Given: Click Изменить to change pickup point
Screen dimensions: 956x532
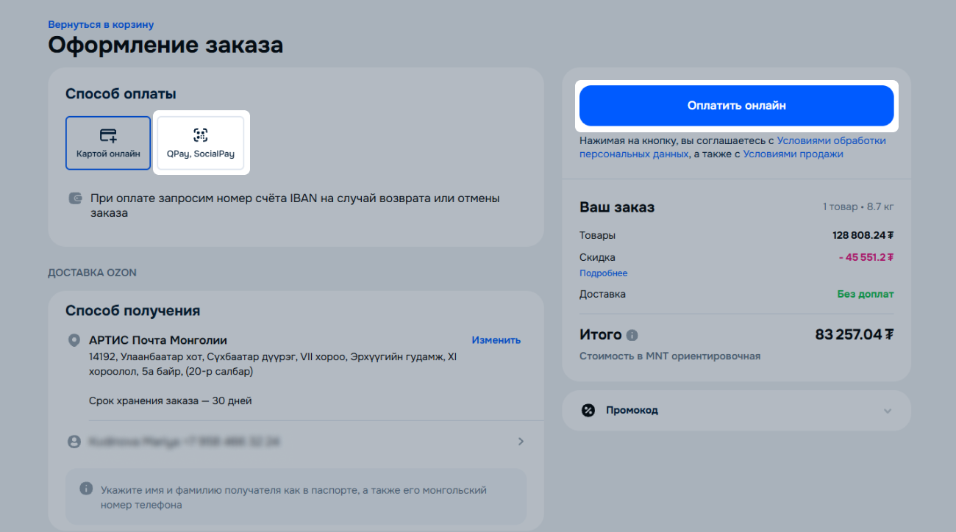Looking at the screenshot, I should coord(496,340).
